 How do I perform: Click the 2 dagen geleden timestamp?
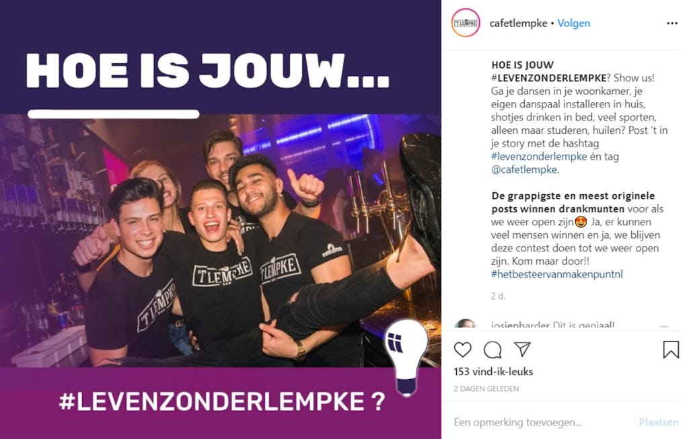click(486, 389)
